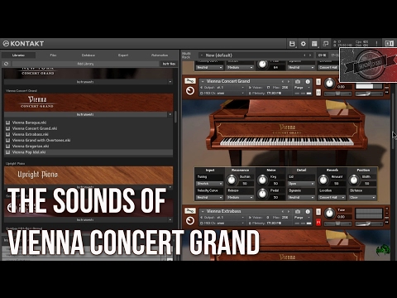
Task: Open the save/load disk menu icon
Action: [292, 44]
